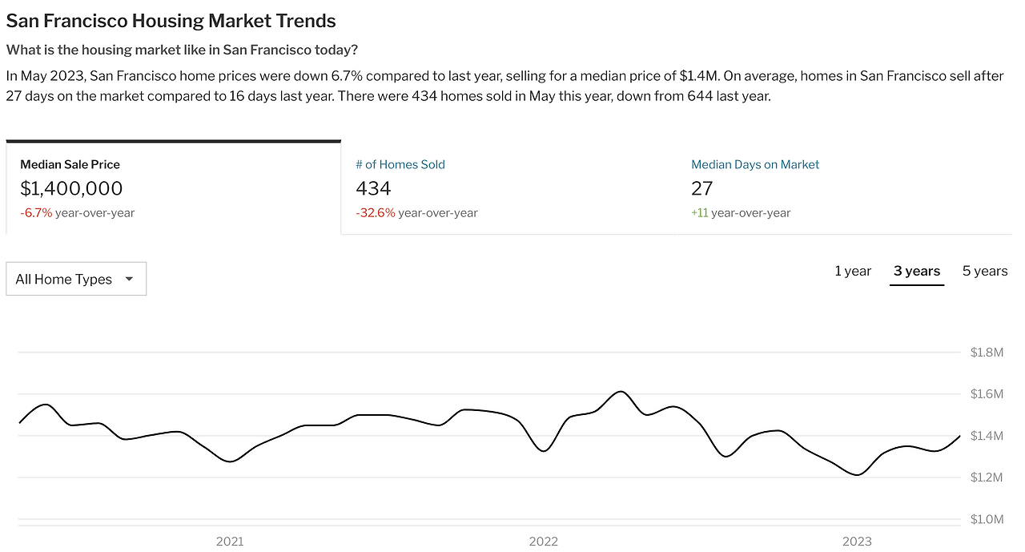The width and height of the screenshot is (1025, 552).
Task: Click the 2022 x-axis label
Action: 543,542
